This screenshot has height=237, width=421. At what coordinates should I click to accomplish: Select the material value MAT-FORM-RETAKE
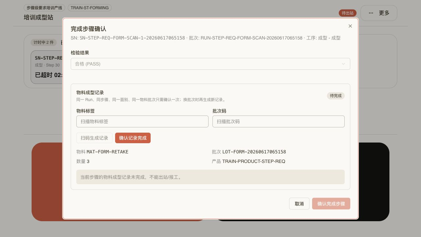(108, 152)
